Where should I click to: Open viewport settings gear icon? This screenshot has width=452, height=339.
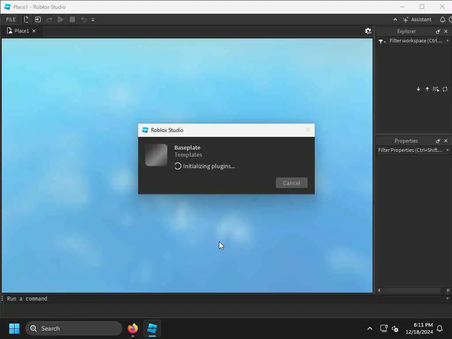(368, 31)
